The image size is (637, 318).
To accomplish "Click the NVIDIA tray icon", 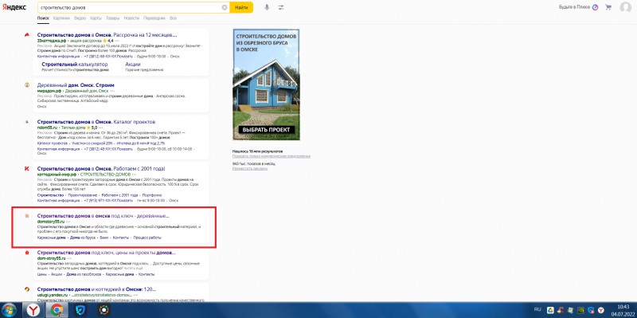I will tap(581, 310).
